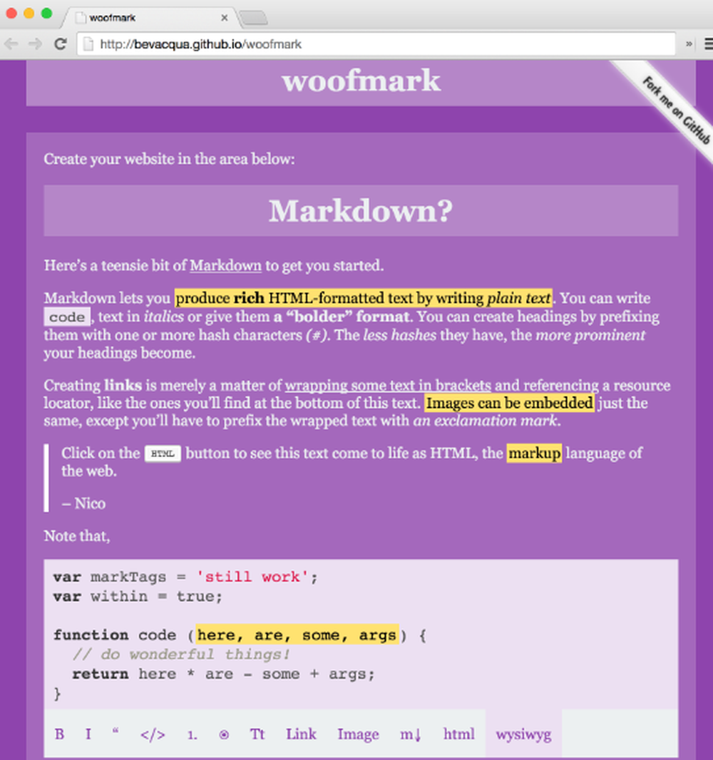Click the italic 'an exclamation mark' text
Viewport: 713px width, 760px height.
pyautogui.click(x=485, y=421)
